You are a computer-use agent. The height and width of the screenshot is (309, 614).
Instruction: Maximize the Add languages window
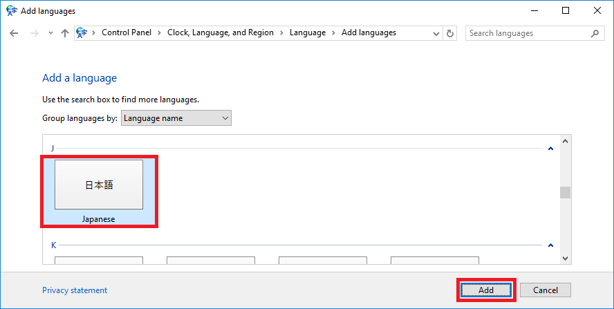click(566, 11)
